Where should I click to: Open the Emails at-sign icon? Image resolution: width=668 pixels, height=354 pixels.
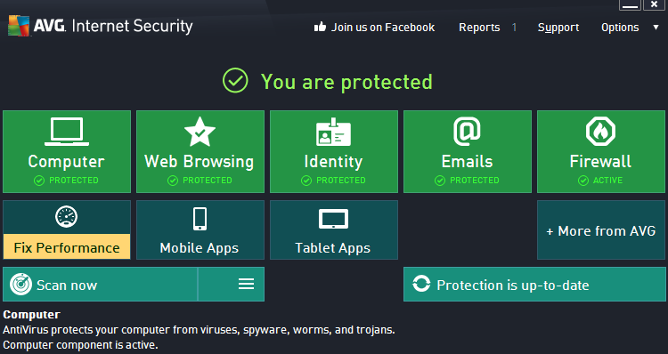[467, 132]
